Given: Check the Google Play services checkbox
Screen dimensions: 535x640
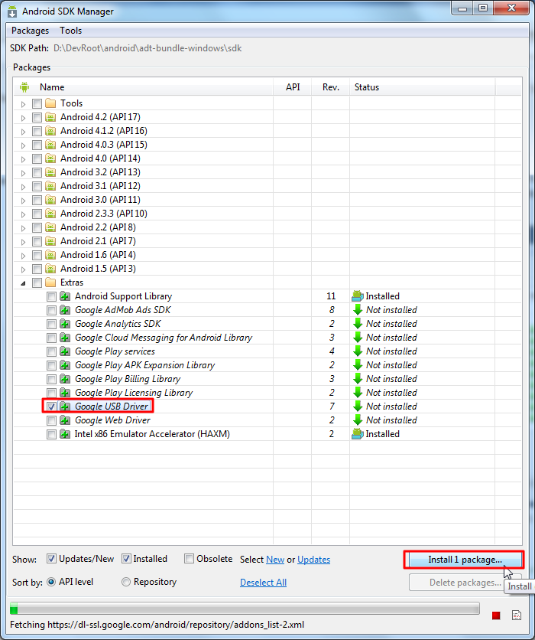Looking at the screenshot, I should [x=51, y=351].
